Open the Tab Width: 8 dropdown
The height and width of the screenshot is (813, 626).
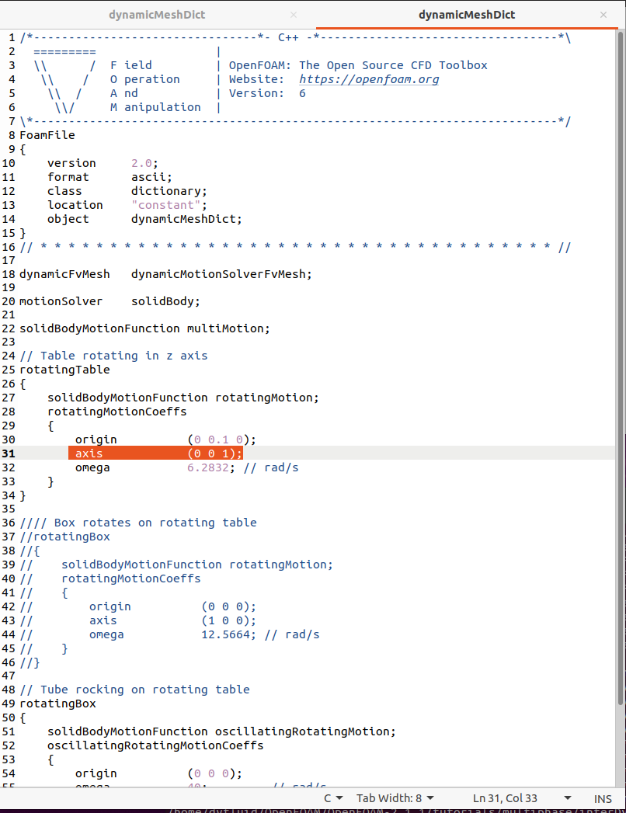coord(395,798)
